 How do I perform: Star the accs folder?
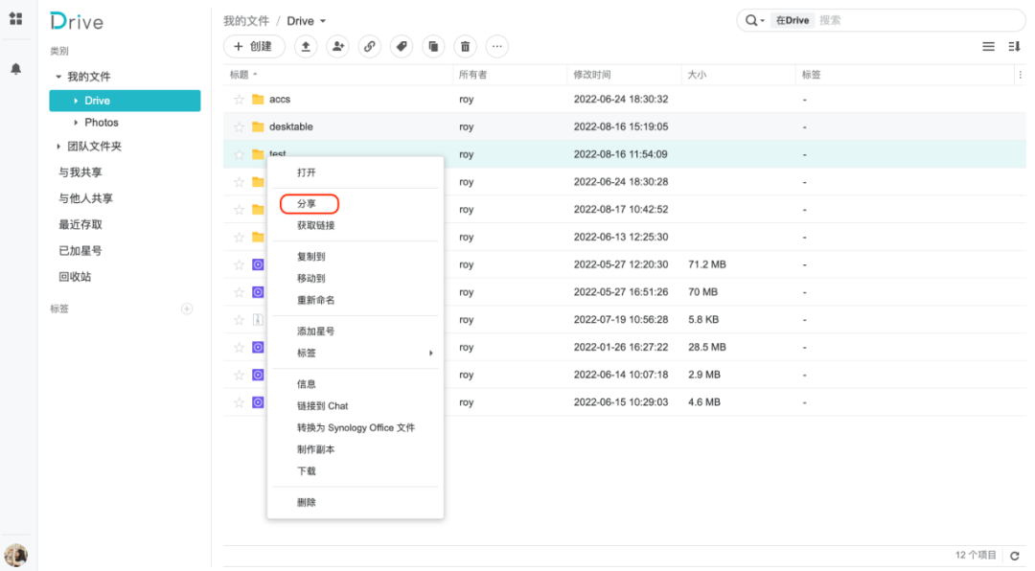[x=240, y=100]
